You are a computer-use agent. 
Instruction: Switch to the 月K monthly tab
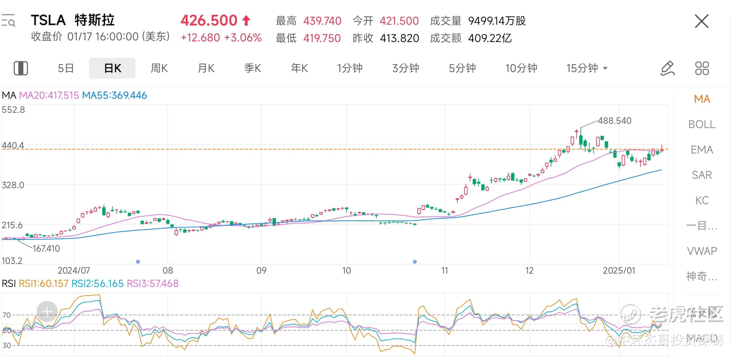(x=206, y=68)
